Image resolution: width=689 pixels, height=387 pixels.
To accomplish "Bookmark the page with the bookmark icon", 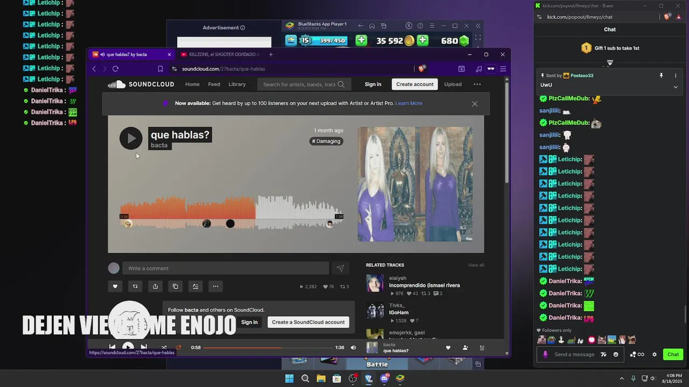I will click(x=160, y=69).
